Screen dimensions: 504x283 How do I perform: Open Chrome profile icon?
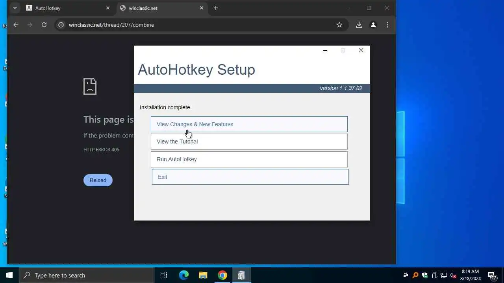[373, 25]
